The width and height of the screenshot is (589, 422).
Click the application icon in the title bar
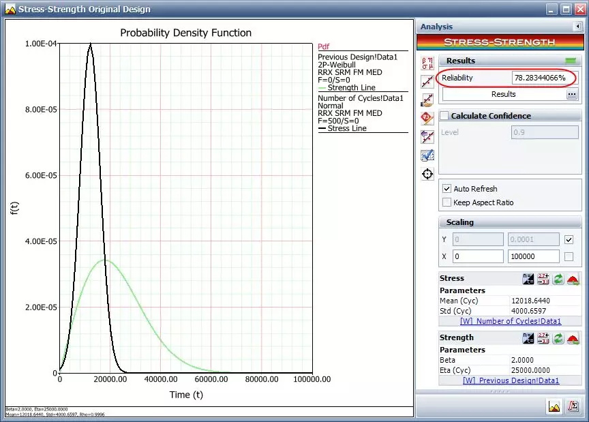[10, 9]
